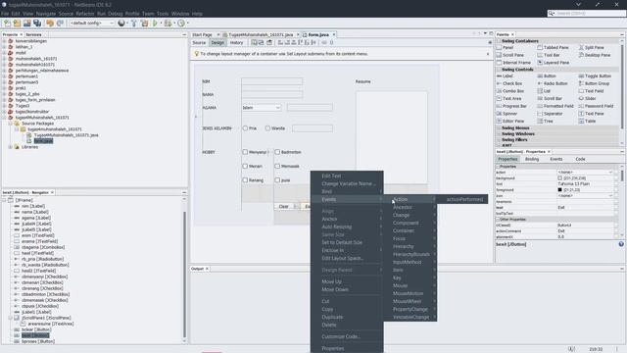
Task: Click the Selection Mode icon in designer toolbar
Action: 254,42
